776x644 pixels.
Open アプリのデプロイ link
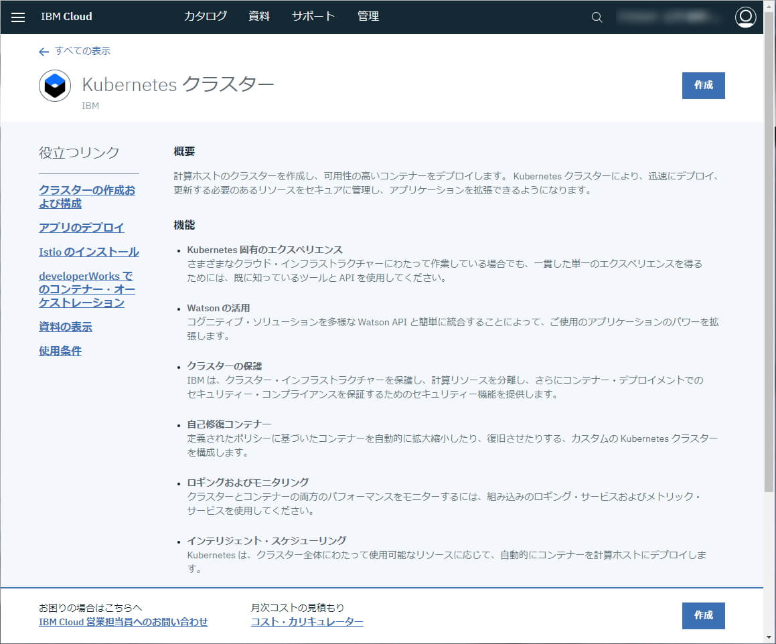tap(82, 228)
